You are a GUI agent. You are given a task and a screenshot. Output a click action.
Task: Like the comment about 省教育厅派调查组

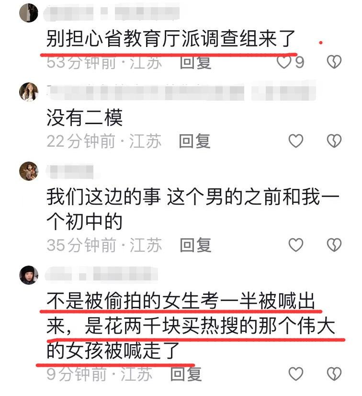[x=283, y=62]
